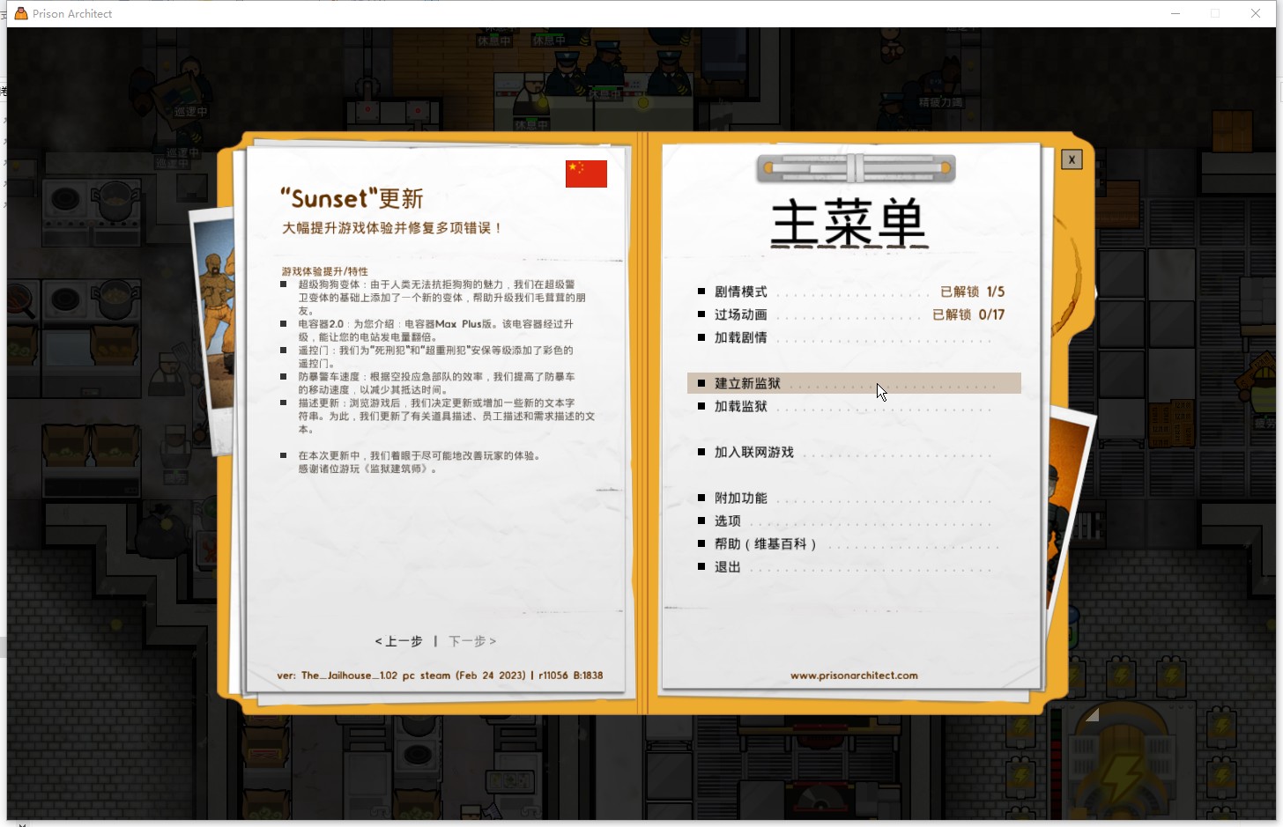The width and height of the screenshot is (1283, 827).
Task: Open 帮助（维基百科）wiki help
Action: pos(766,543)
